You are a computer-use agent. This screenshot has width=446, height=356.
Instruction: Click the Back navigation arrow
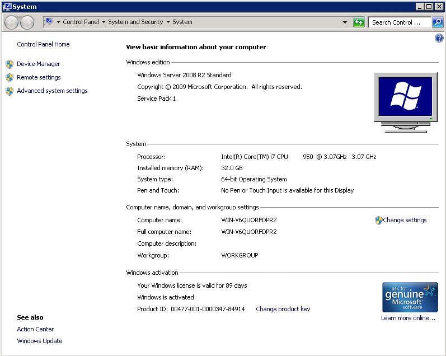click(11, 22)
